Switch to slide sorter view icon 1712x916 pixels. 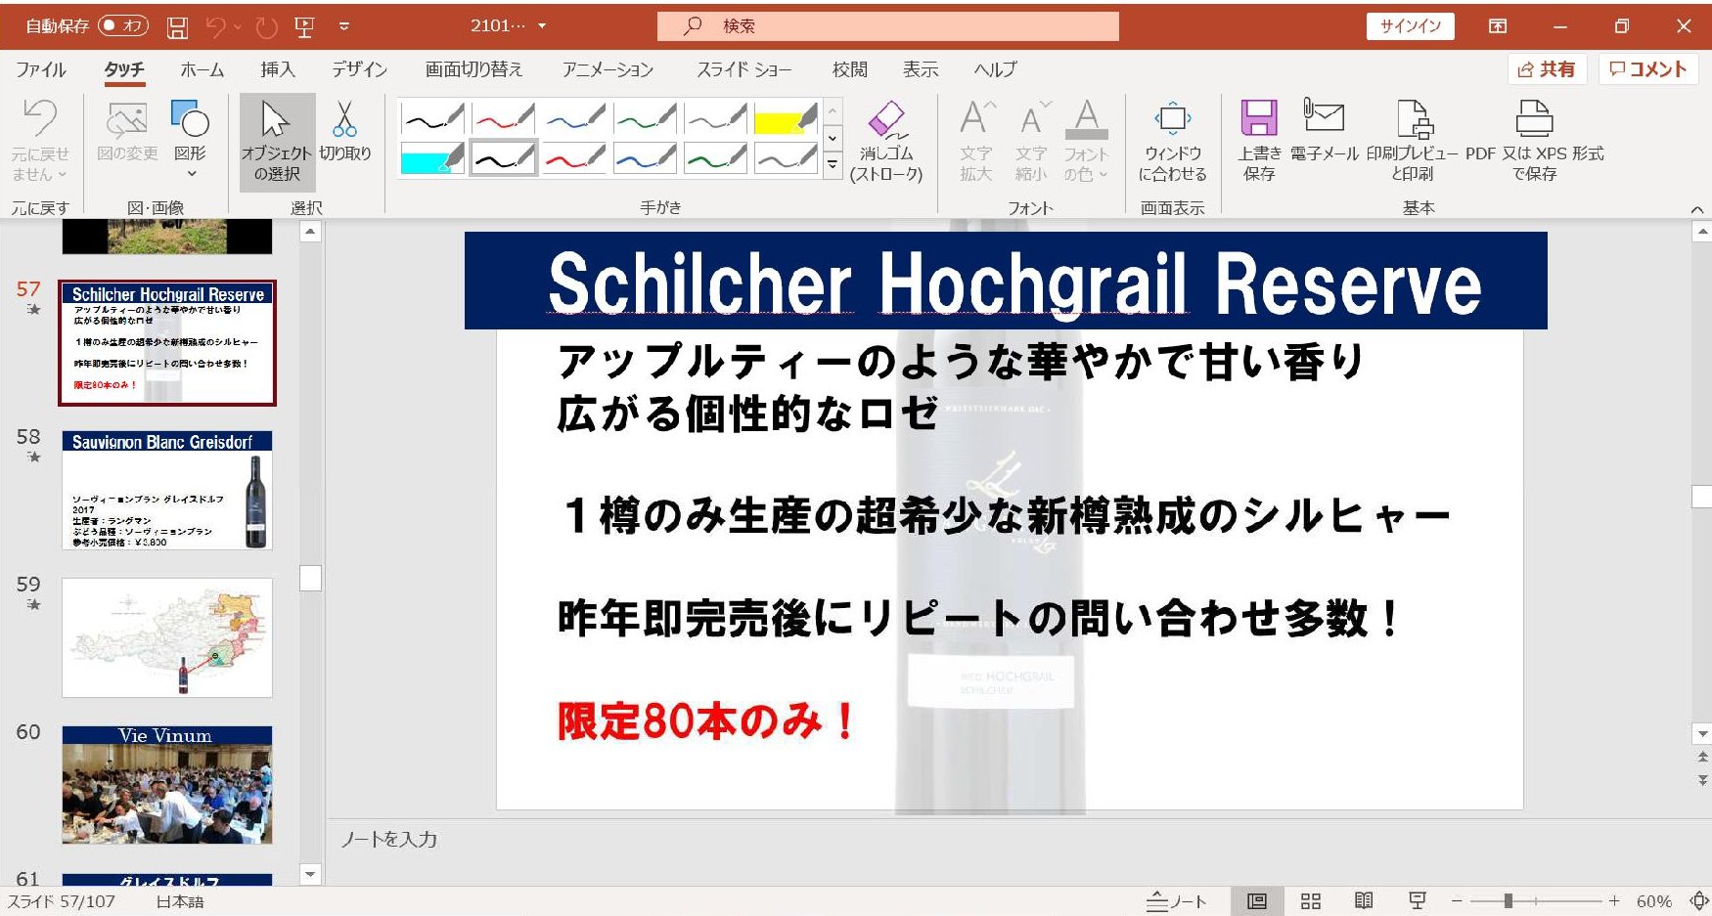point(1311,901)
